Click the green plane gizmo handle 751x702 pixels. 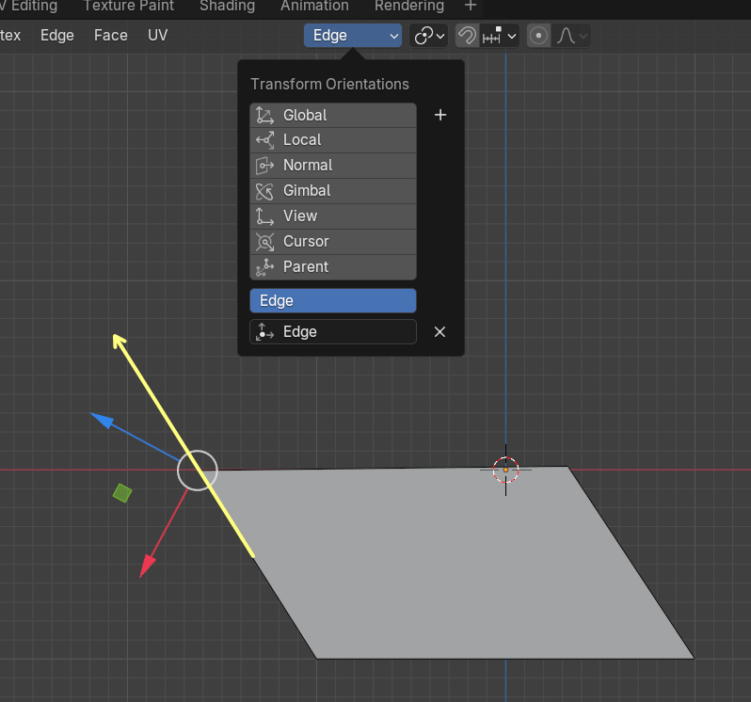click(x=122, y=493)
